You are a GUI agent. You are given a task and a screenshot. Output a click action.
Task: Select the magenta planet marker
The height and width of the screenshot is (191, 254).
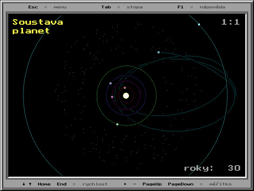pyautogui.click(x=112, y=97)
